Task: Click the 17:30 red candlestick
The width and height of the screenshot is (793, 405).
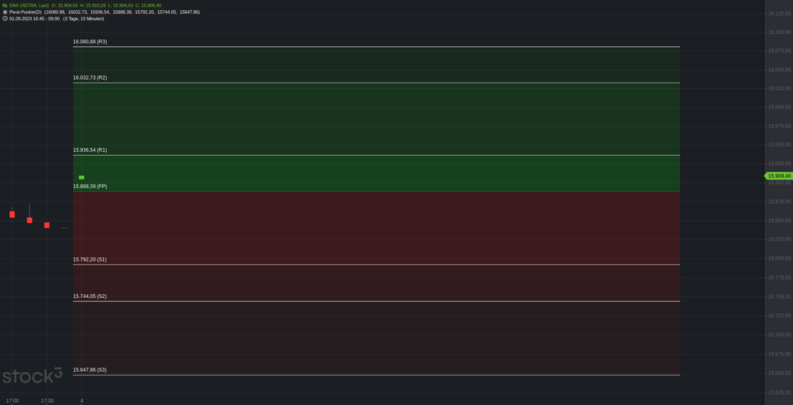Action: click(46, 225)
